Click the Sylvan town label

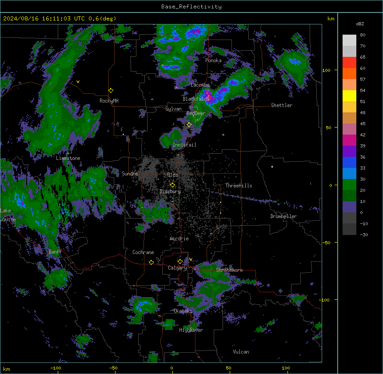point(173,109)
